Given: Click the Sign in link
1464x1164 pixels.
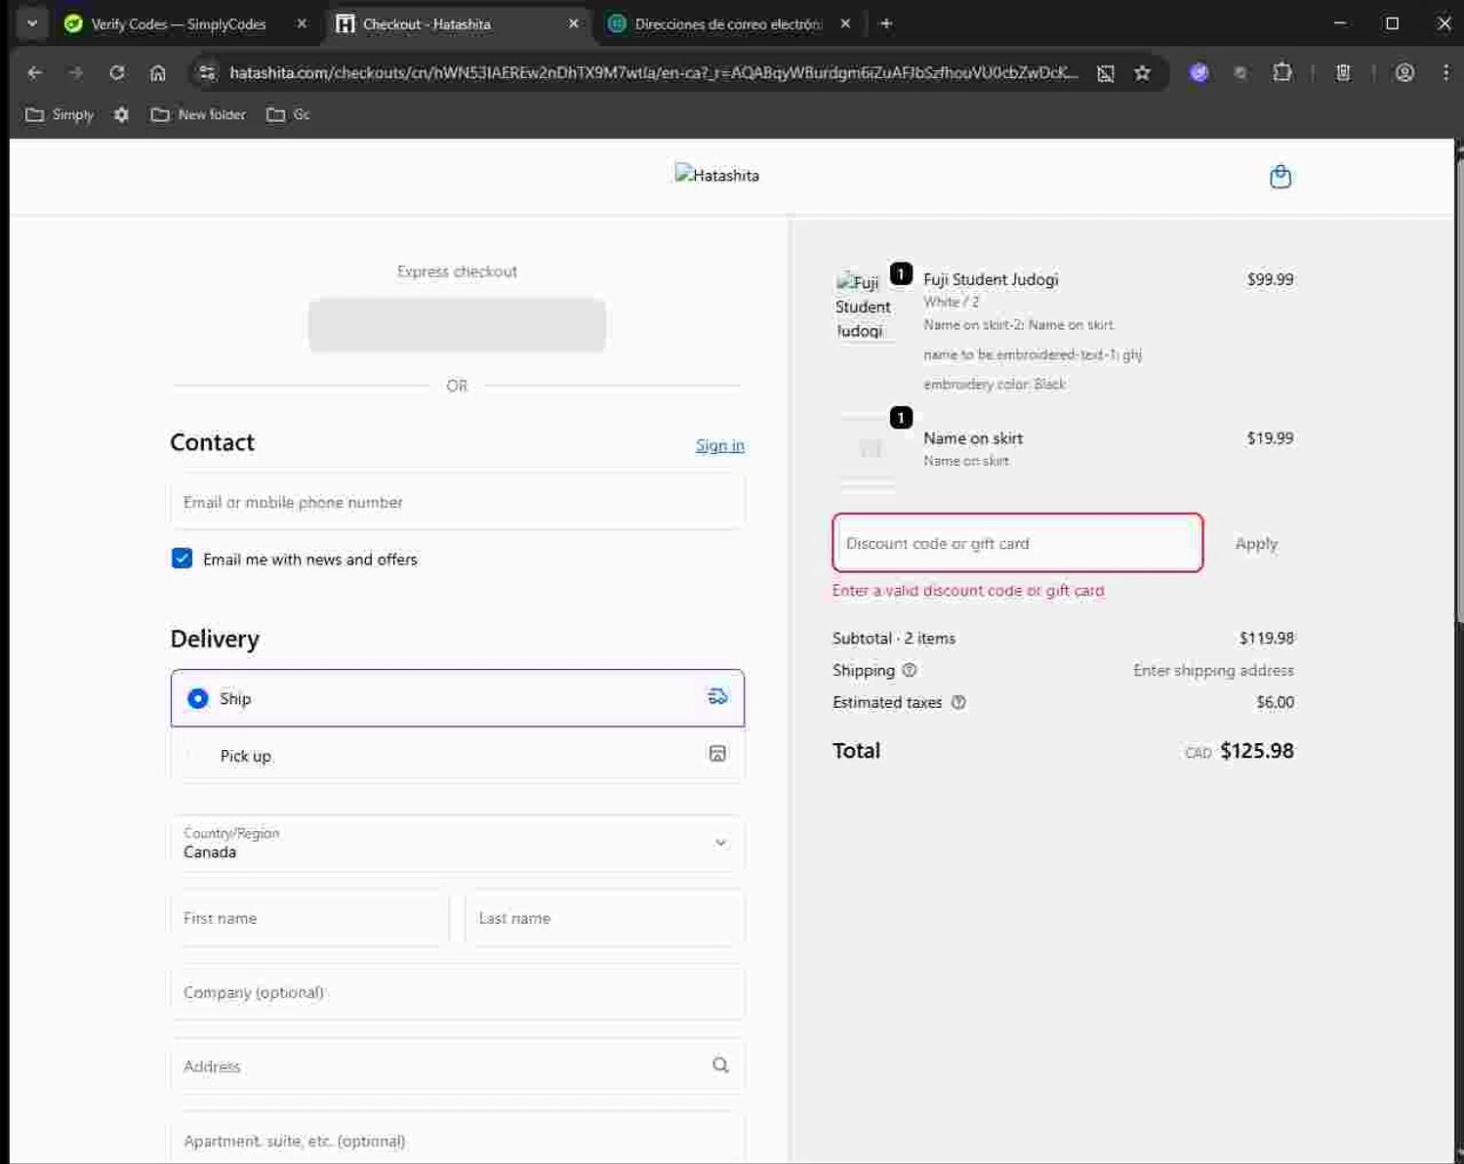Looking at the screenshot, I should (720, 445).
